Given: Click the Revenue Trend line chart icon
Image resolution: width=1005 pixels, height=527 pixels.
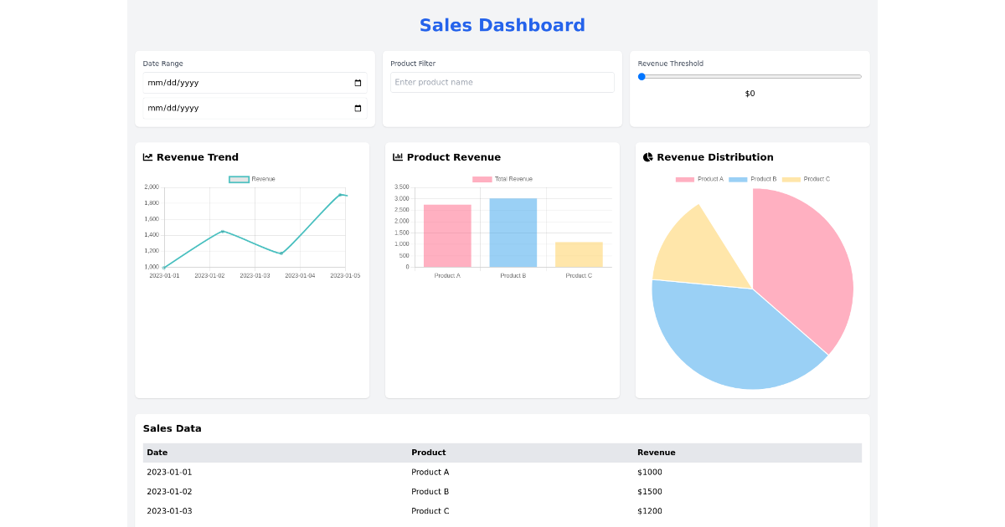Looking at the screenshot, I should (x=147, y=156).
